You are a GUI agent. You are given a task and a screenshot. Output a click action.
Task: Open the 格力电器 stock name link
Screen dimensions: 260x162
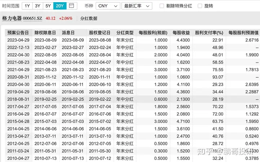tap(12, 18)
